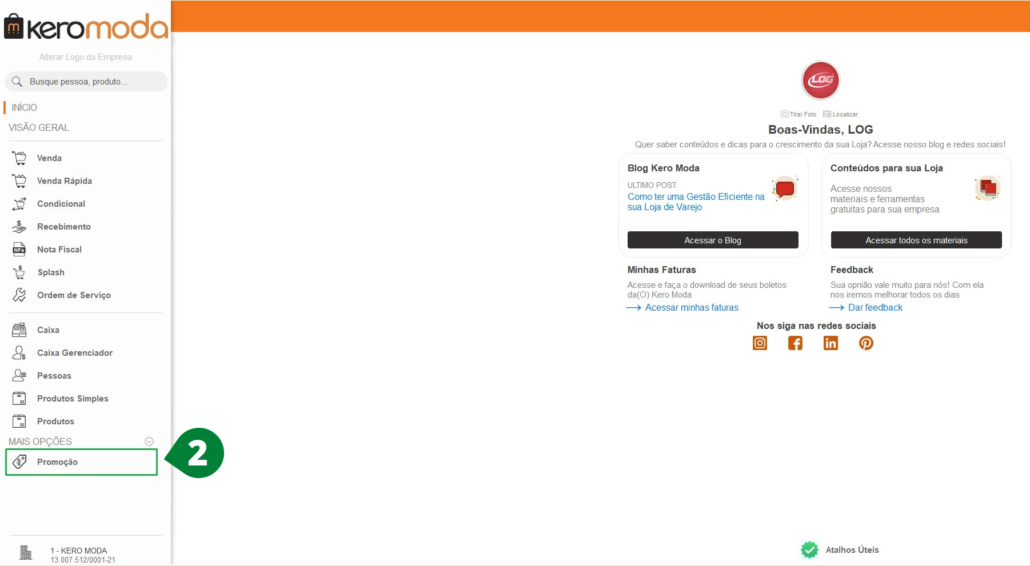Image resolution: width=1030 pixels, height=566 pixels.
Task: Click the Promoção tag icon
Action: click(x=19, y=461)
